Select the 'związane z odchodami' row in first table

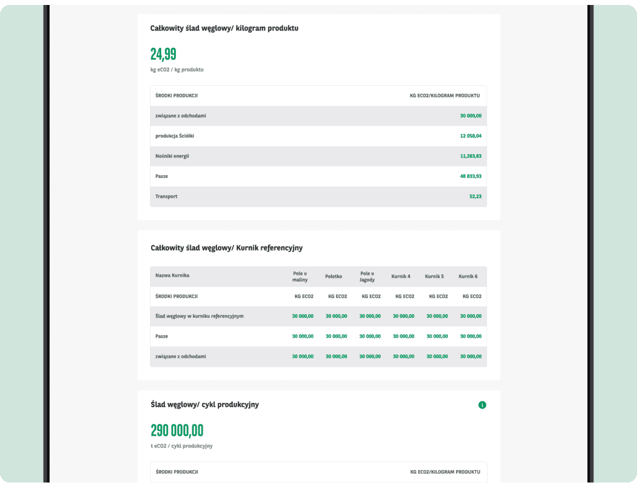tap(318, 116)
